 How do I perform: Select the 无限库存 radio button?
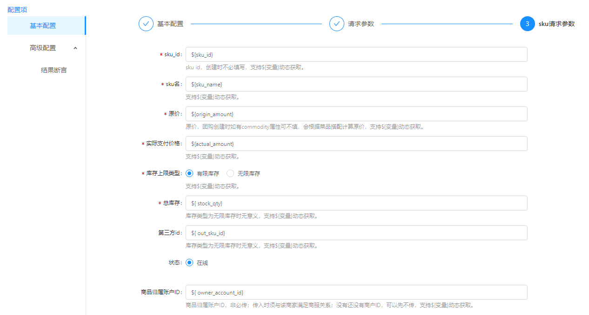click(230, 173)
